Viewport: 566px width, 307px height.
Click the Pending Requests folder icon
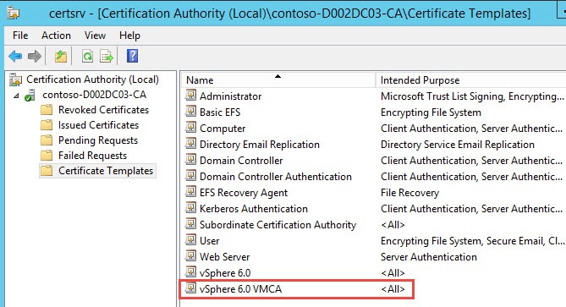coord(47,140)
